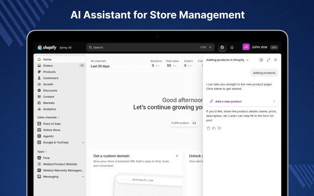Give thumbs down to the response
314x196 pixels.
(219, 128)
